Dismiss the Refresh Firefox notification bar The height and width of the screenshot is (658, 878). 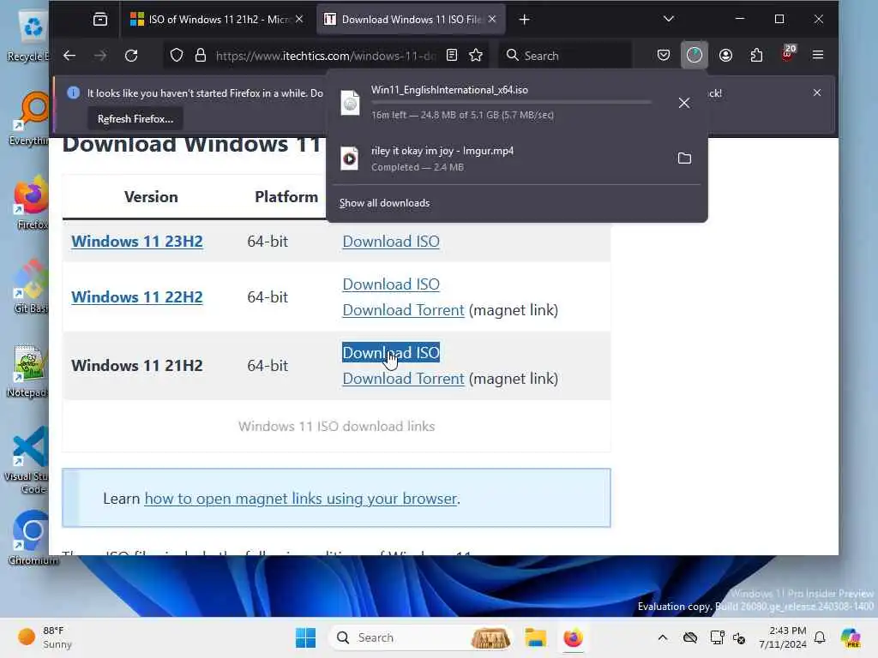click(817, 93)
